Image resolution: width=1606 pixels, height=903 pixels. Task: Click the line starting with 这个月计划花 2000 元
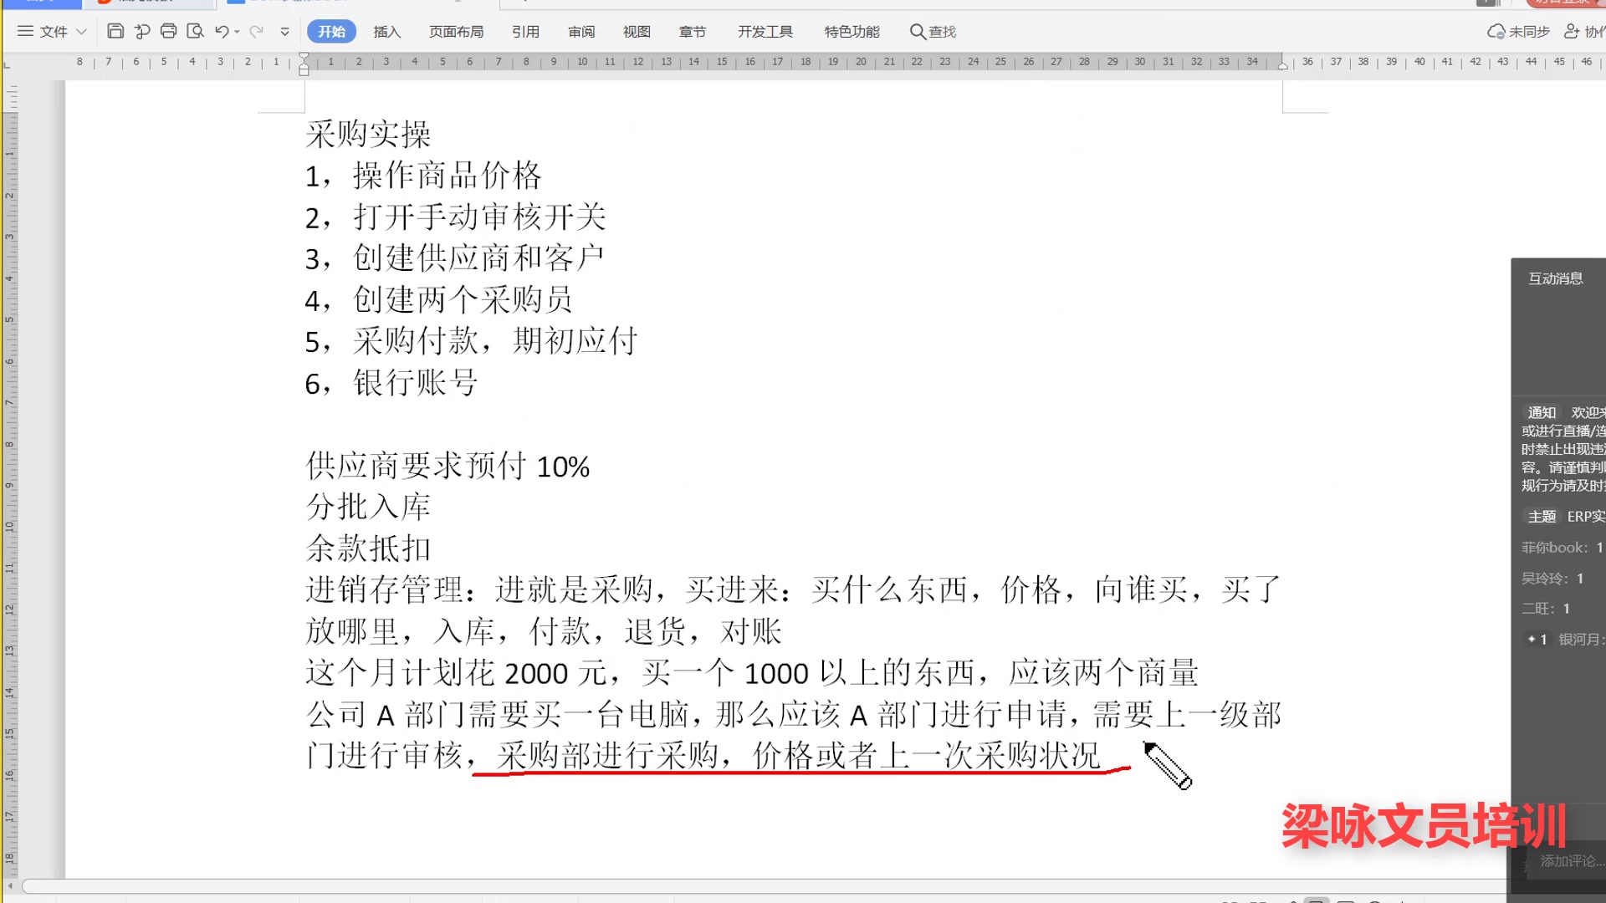click(752, 673)
